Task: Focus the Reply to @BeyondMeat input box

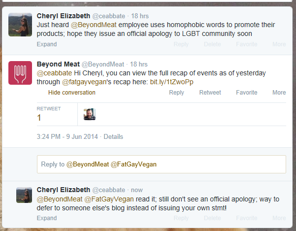Action: (162, 164)
